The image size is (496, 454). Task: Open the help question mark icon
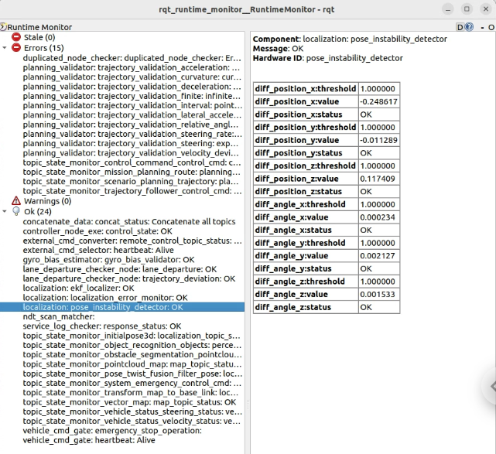click(x=470, y=26)
